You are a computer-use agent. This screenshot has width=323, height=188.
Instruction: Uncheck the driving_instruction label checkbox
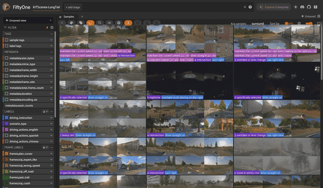click(7, 118)
